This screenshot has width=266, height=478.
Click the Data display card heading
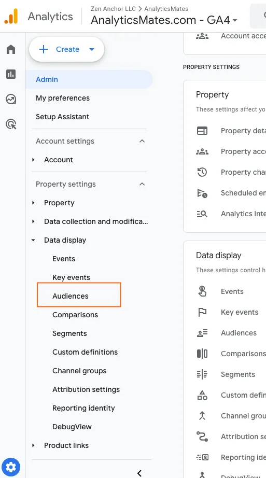[218, 256]
